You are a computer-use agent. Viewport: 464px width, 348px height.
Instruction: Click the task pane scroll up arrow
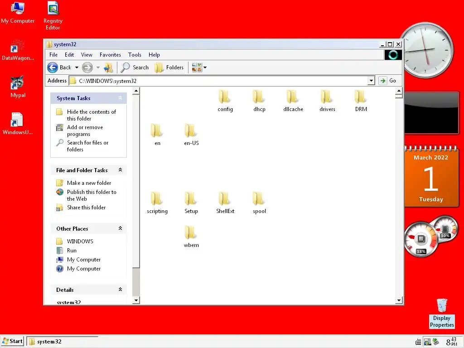tap(136, 91)
